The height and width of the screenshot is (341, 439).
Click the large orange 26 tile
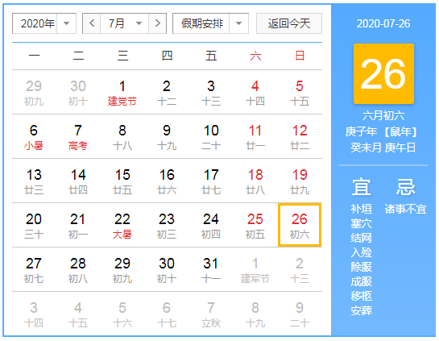tap(383, 73)
